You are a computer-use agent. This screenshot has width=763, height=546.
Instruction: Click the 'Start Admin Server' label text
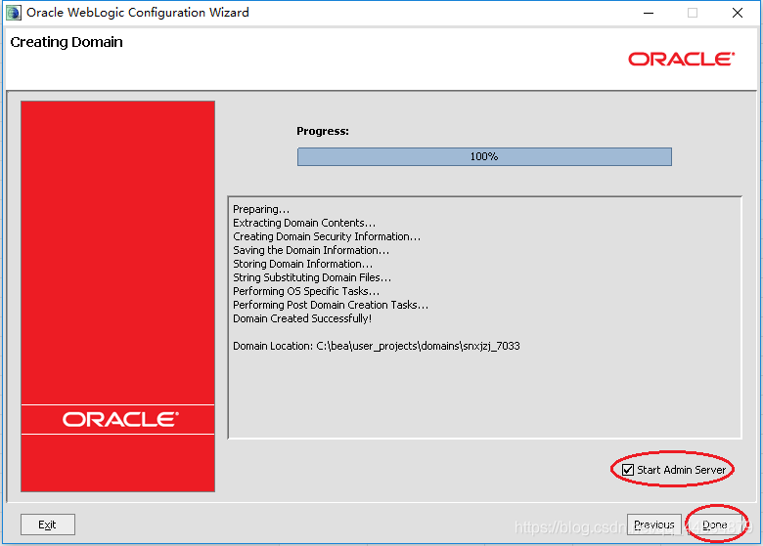(x=681, y=470)
